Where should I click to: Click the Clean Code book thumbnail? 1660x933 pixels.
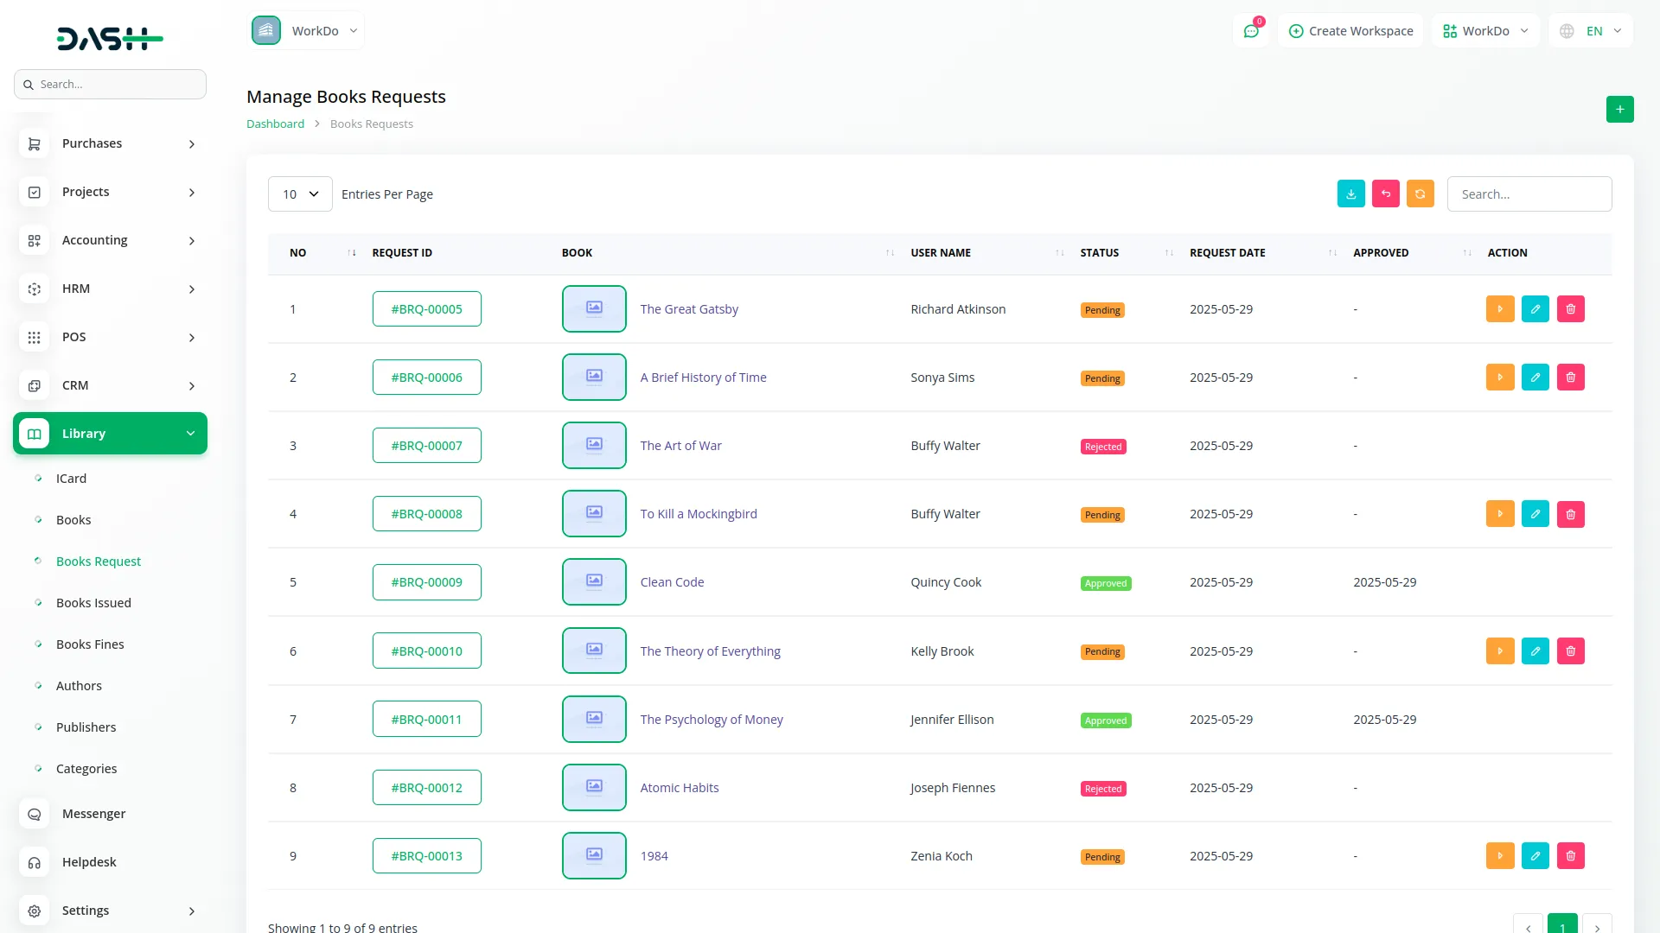pyautogui.click(x=594, y=582)
